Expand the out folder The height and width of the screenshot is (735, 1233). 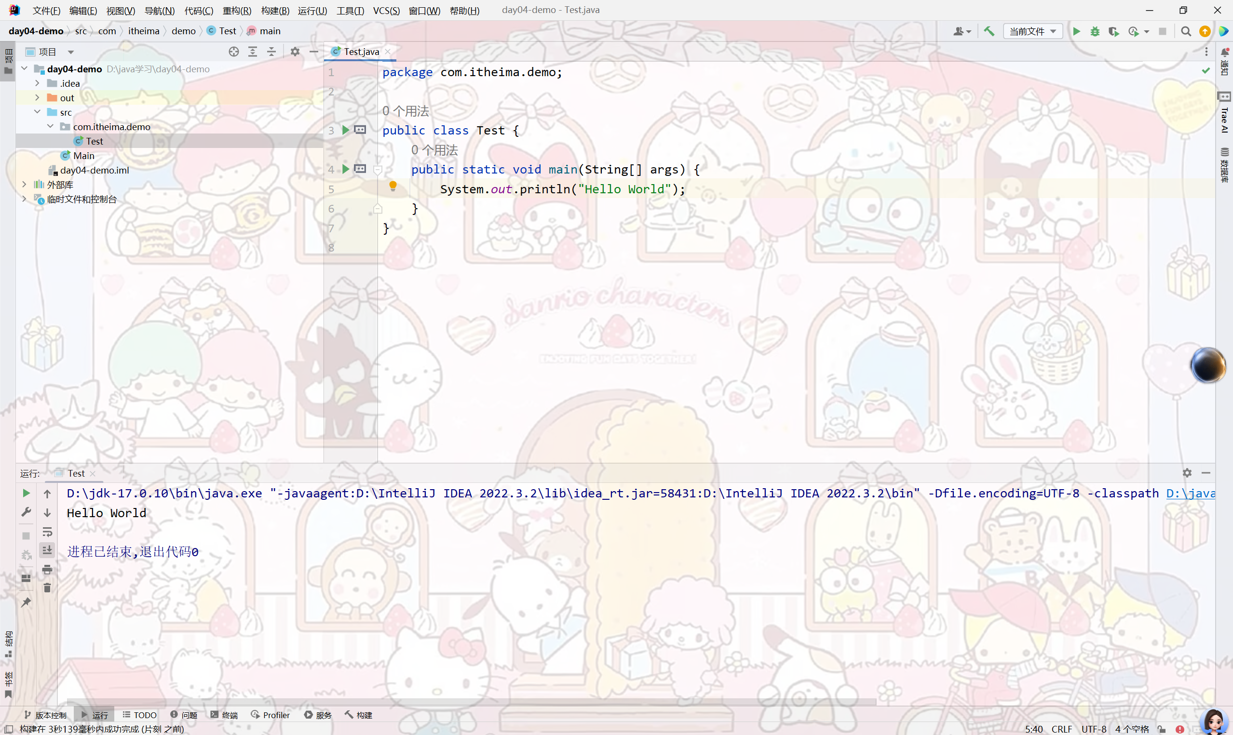pyautogui.click(x=37, y=97)
